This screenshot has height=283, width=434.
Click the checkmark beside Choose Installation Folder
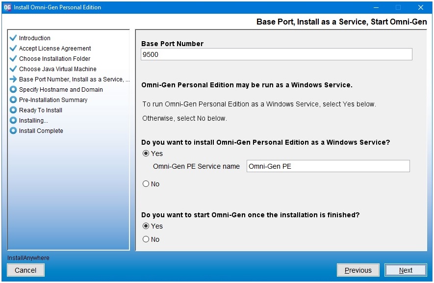pos(13,58)
